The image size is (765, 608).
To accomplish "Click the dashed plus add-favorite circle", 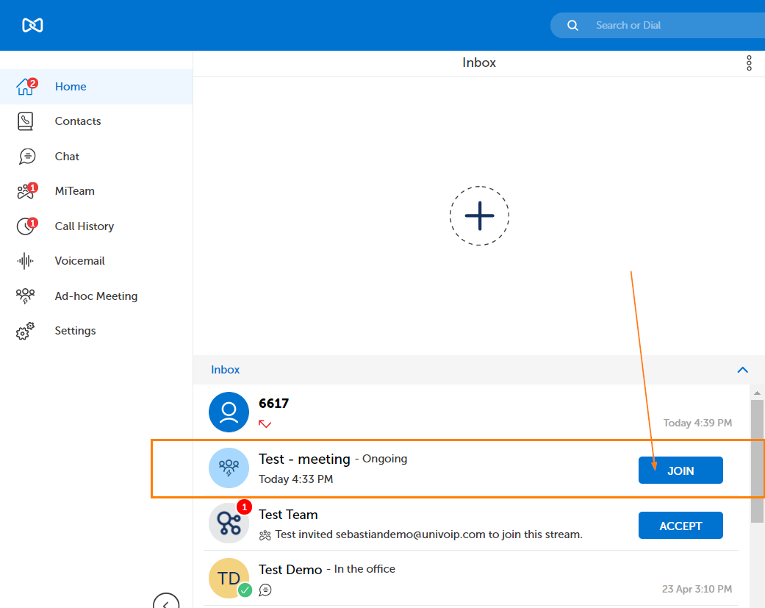I will [479, 215].
